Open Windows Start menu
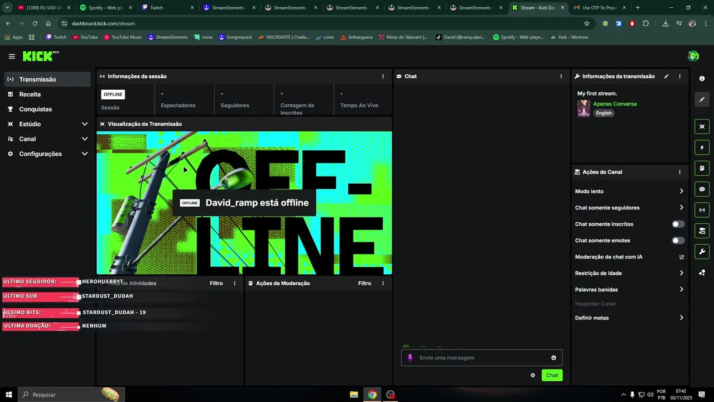 (9, 395)
